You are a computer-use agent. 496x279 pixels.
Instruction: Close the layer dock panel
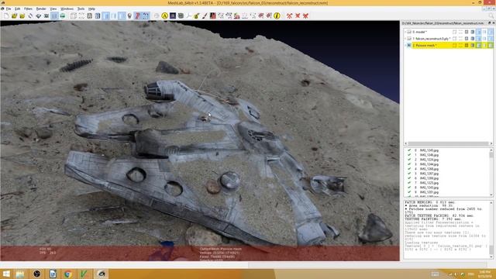point(493,23)
